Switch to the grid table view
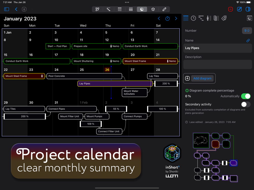 pyautogui.click(x=120, y=9)
